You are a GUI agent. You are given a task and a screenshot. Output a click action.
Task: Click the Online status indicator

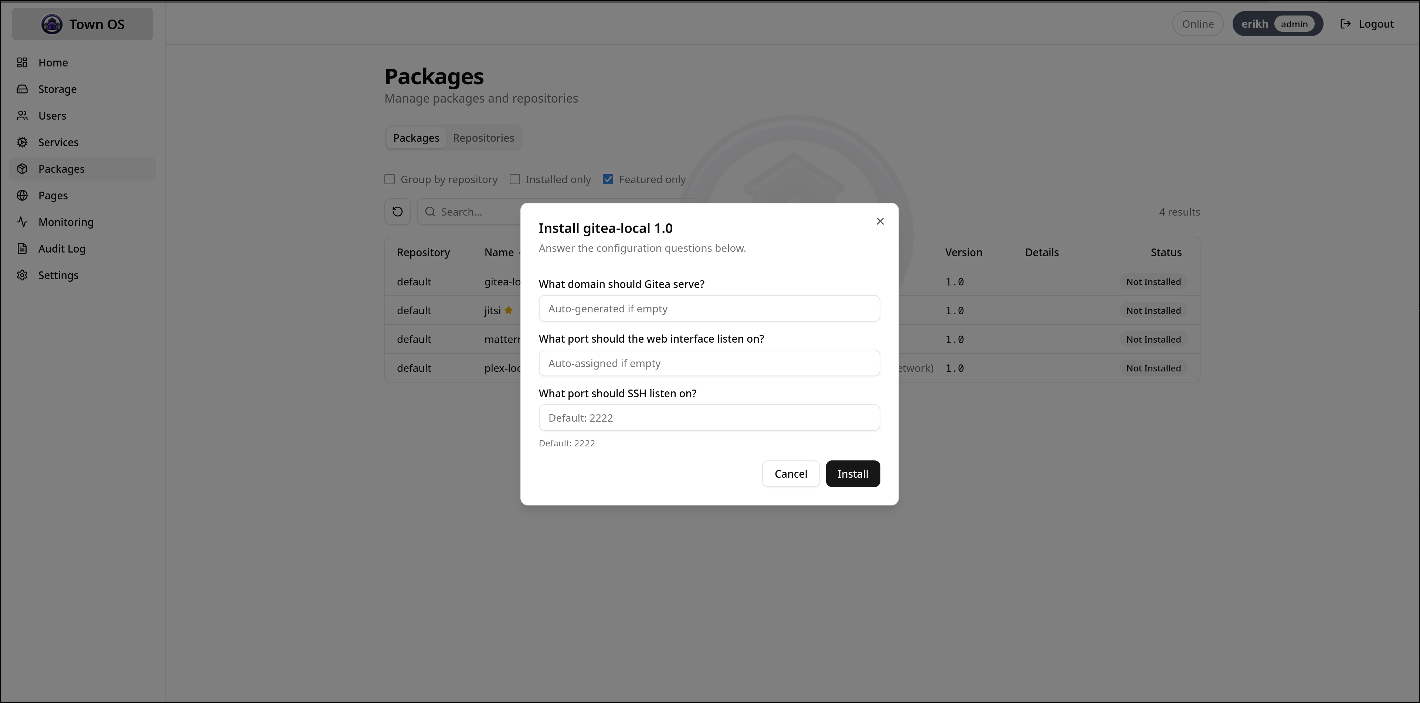pyautogui.click(x=1198, y=24)
